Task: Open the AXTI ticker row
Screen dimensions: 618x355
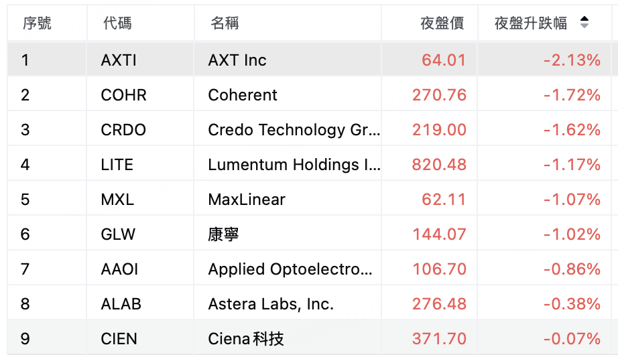Action: [x=309, y=60]
